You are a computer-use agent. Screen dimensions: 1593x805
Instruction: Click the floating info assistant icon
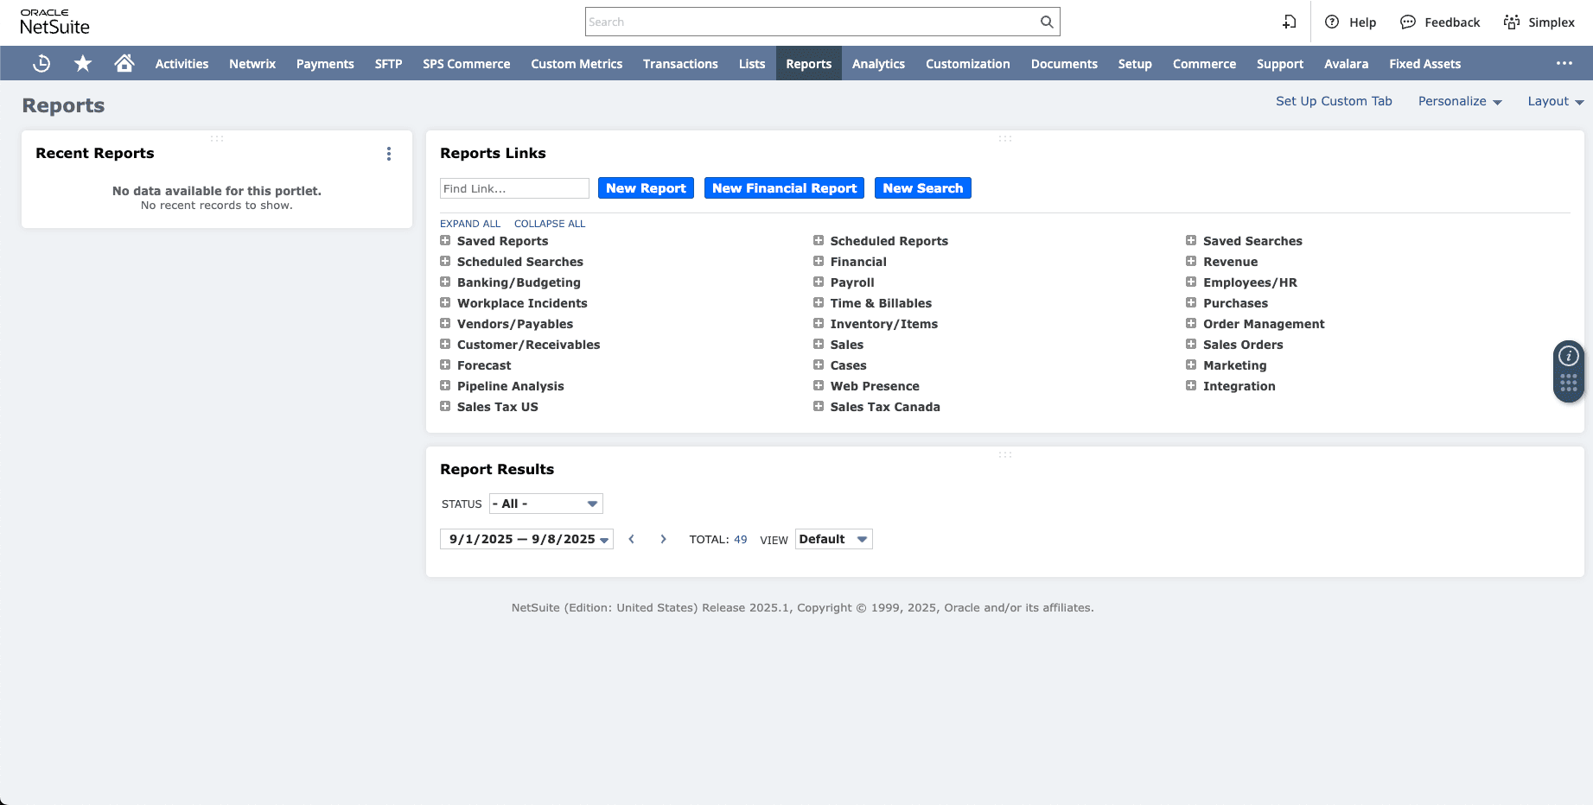tap(1568, 356)
